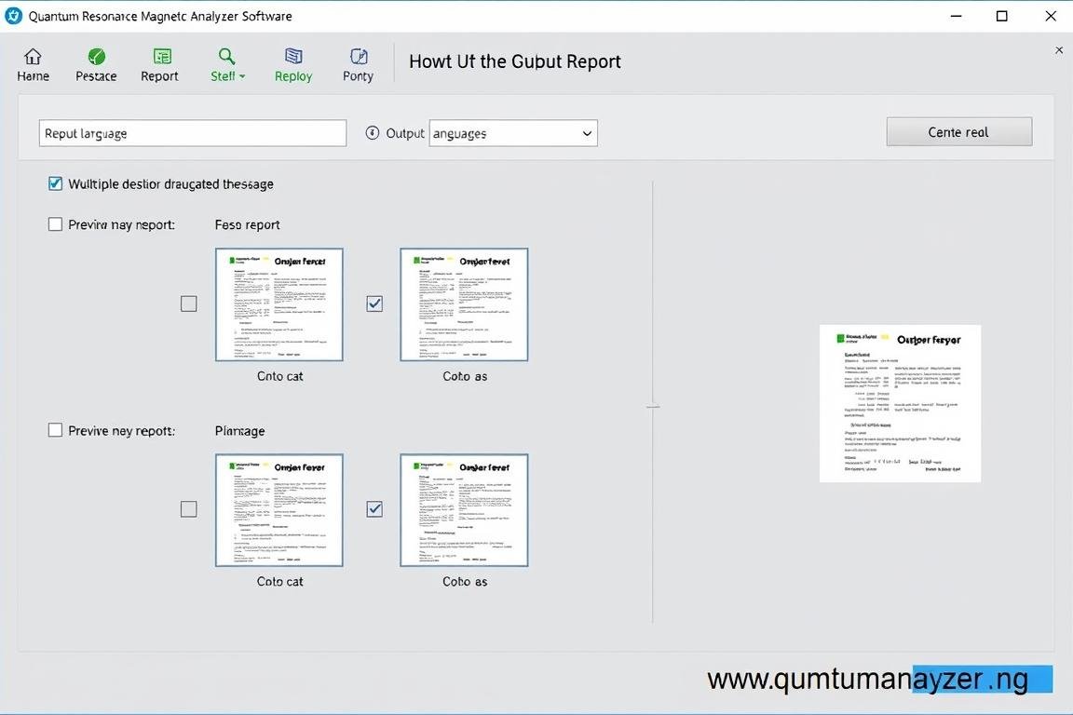
Task: Select the large Output report preview thumbnail
Action: coord(900,403)
